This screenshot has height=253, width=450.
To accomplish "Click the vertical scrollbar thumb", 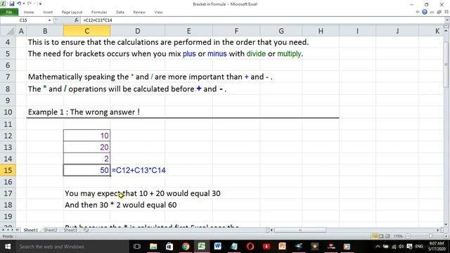I will [x=446, y=64].
